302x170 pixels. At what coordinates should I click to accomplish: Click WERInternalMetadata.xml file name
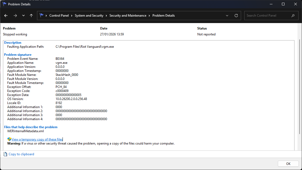click(x=26, y=131)
